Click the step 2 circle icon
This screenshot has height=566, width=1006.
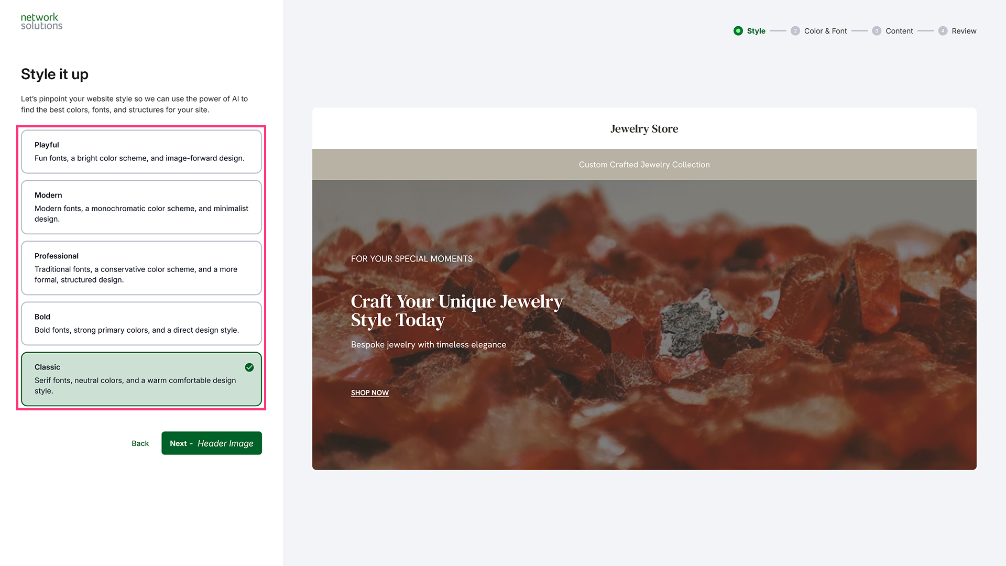tap(795, 31)
